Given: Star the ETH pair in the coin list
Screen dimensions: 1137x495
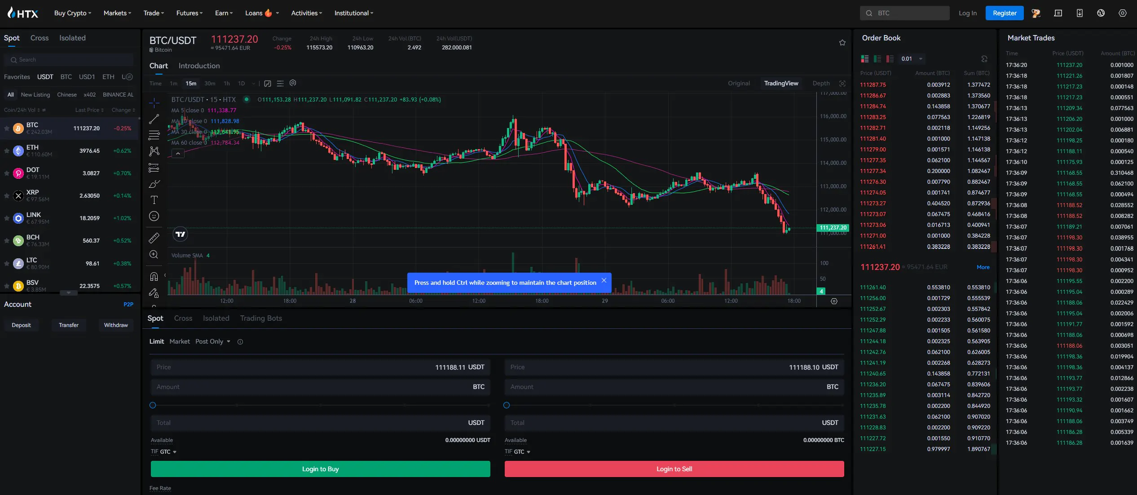Looking at the screenshot, I should pos(7,150).
